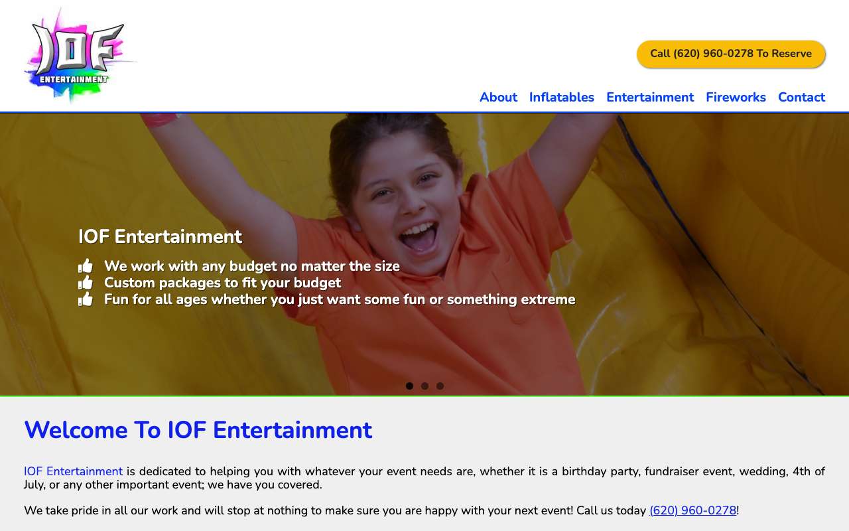Click the 'IOF Entertainment' hero slide heading
This screenshot has width=849, height=531.
pyautogui.click(x=160, y=237)
